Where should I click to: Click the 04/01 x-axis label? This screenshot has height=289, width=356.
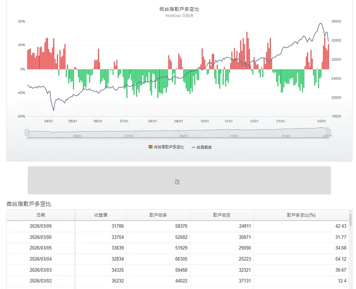coord(49,121)
